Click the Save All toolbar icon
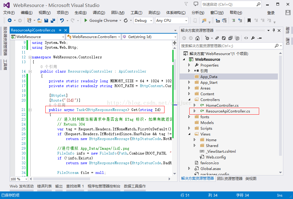Image resolution: width=293 pixels, height=199 pixels. point(52,20)
